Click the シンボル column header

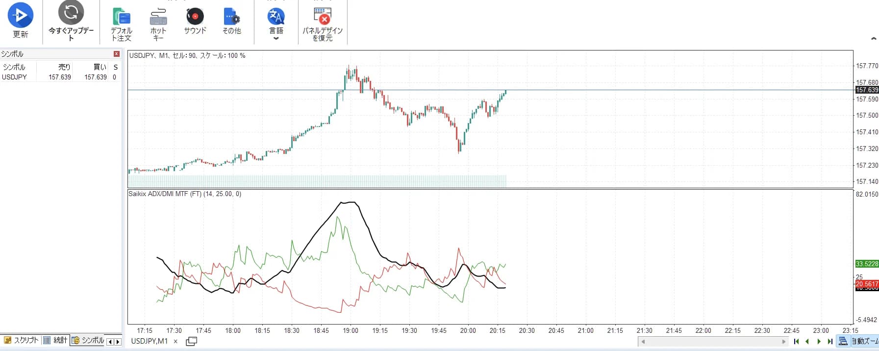[14, 67]
